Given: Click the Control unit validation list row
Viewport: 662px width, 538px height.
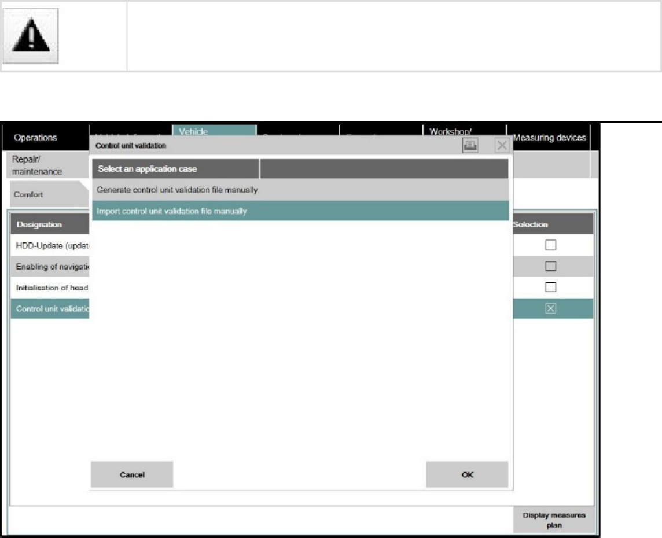Looking at the screenshot, I should click(50, 308).
